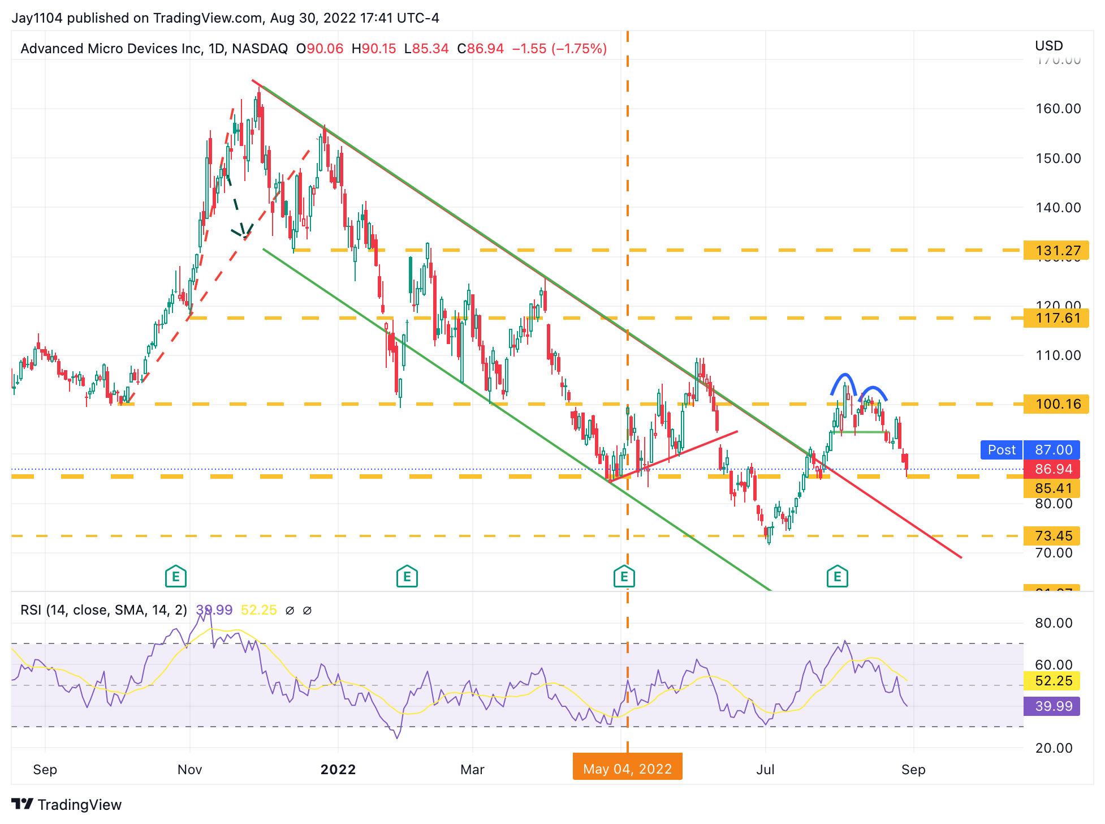
Task: Click the earnings E marker near November
Action: click(x=176, y=577)
